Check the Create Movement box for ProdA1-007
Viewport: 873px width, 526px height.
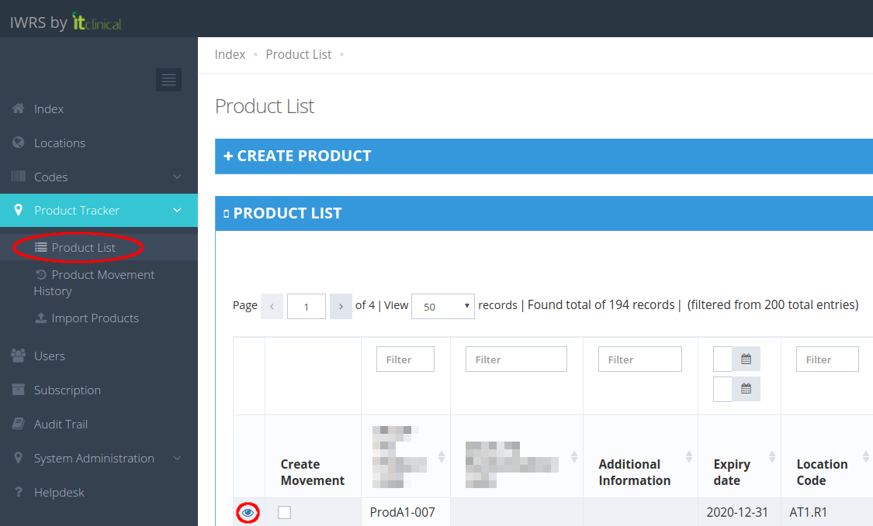pos(285,512)
